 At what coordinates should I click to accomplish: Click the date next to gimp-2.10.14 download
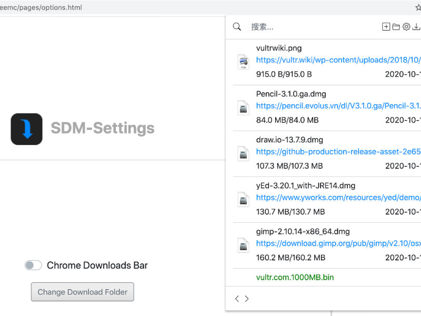coord(403,258)
